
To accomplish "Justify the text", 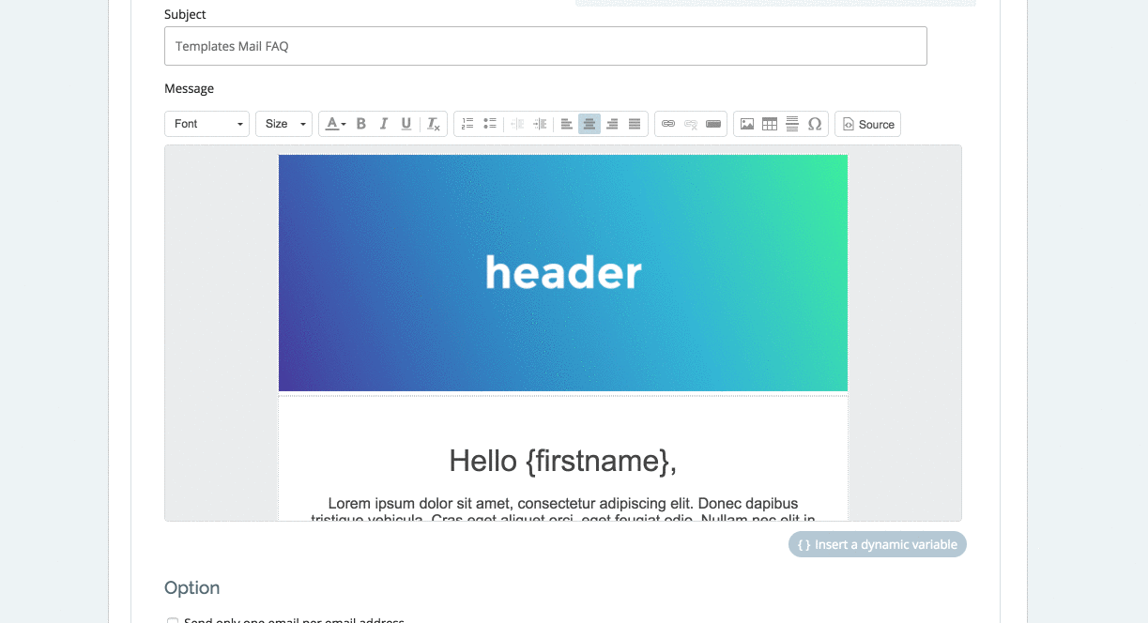I will tap(635, 124).
